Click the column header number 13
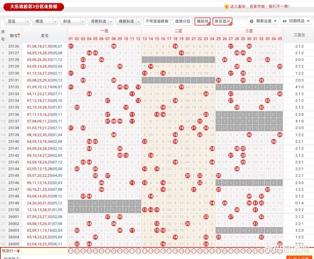Viewport: 314px width, 259px height. (144, 39)
